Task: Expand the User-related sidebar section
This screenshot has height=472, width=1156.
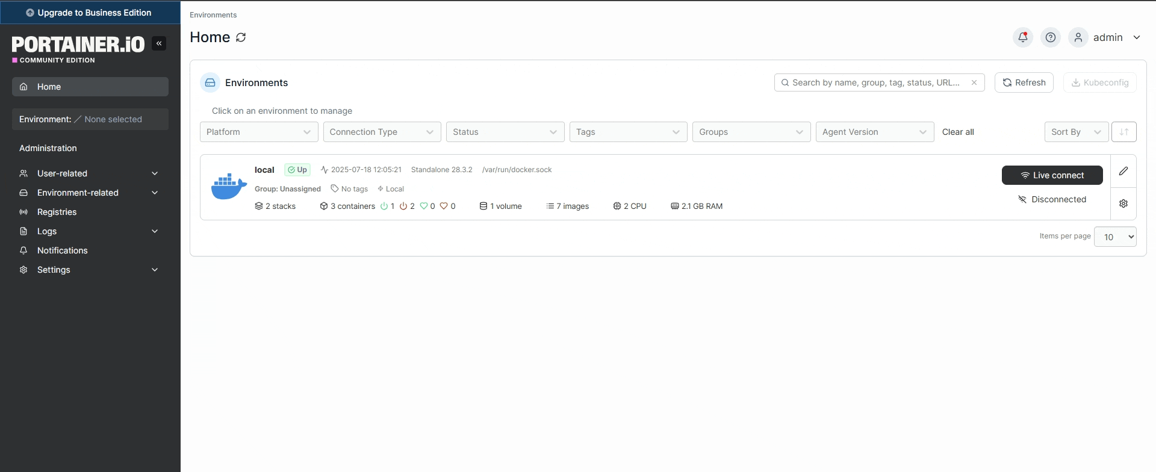Action: [89, 173]
